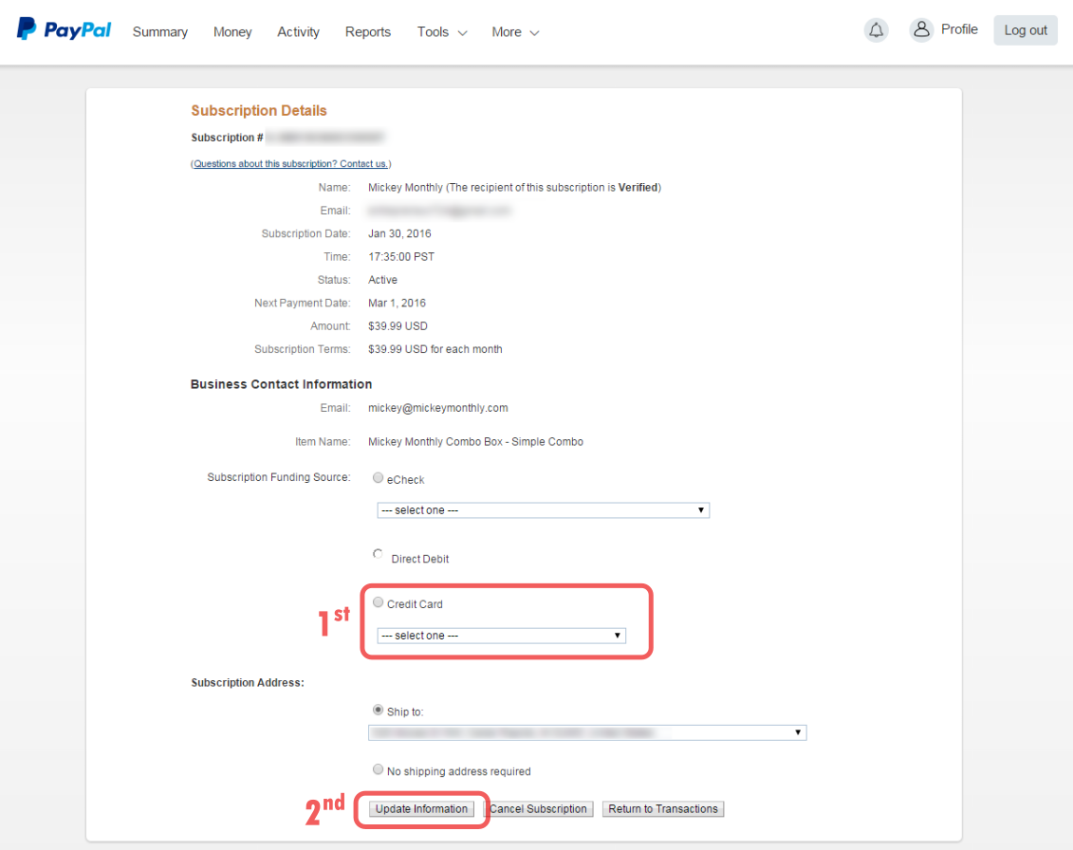Click the Log out button

1026,30
